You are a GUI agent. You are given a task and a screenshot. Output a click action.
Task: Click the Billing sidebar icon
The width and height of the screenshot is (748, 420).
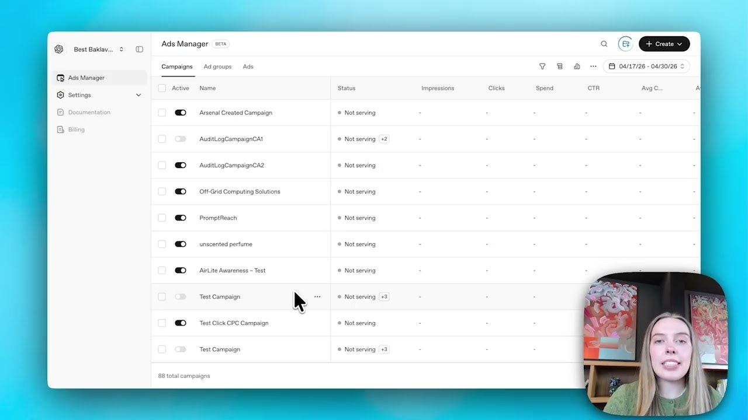pos(60,129)
